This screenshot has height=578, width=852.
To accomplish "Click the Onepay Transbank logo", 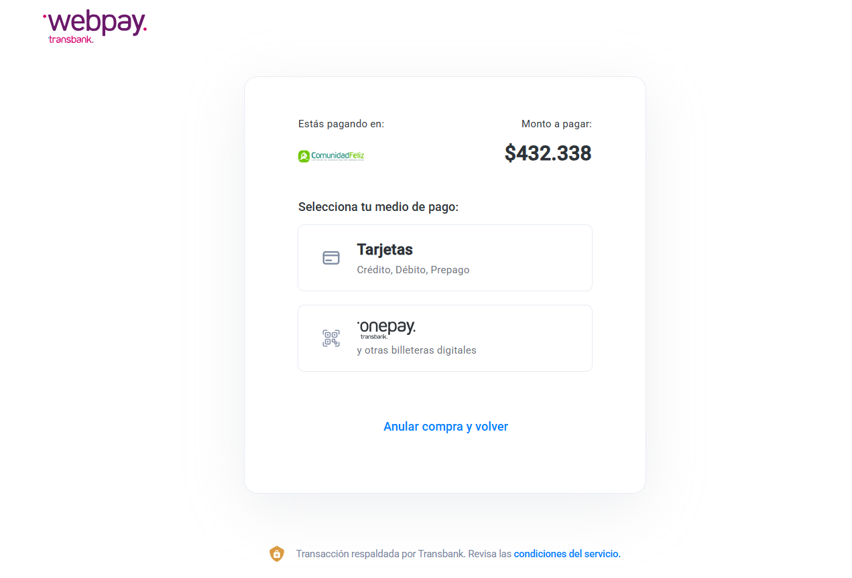I will click(386, 328).
